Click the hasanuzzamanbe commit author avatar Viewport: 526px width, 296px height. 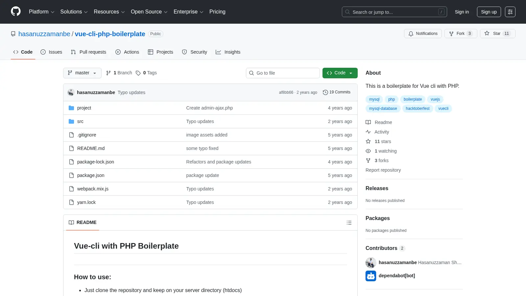pyautogui.click(x=71, y=92)
